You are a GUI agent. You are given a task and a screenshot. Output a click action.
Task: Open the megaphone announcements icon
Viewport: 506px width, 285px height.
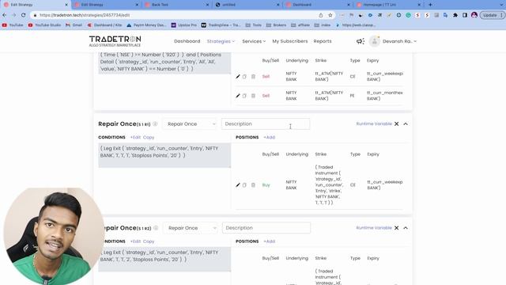coord(361,41)
